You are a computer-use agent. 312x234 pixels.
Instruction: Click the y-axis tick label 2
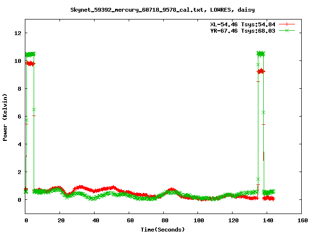19,172
